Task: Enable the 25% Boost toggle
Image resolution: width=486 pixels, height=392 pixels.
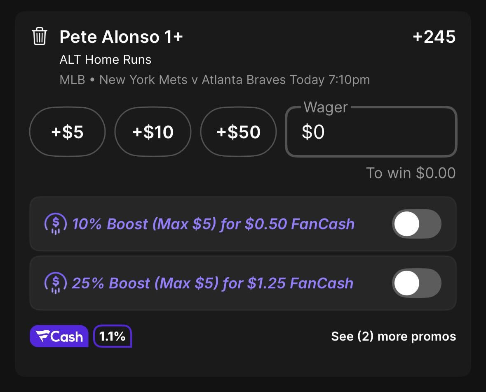Action: pyautogui.click(x=417, y=283)
